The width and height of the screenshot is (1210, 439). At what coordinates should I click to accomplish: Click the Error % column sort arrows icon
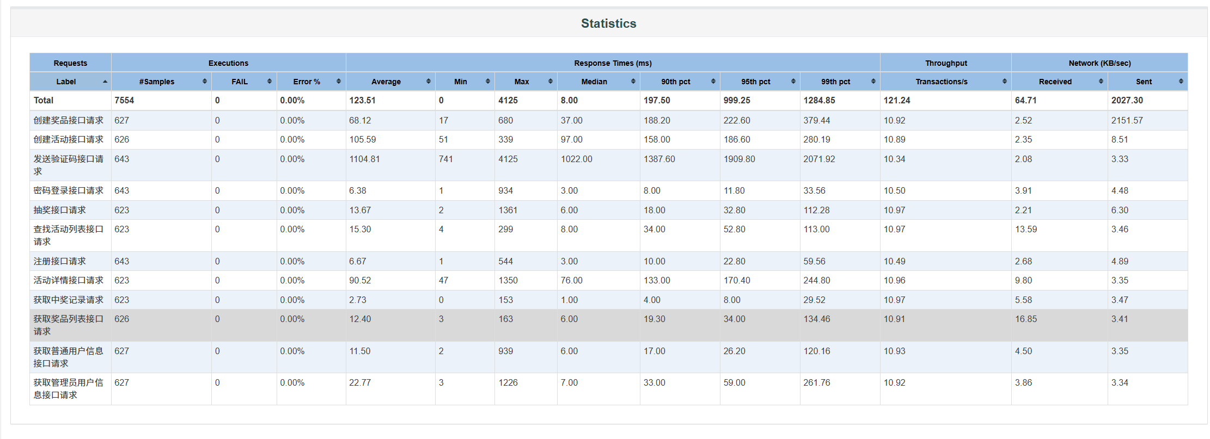[339, 82]
